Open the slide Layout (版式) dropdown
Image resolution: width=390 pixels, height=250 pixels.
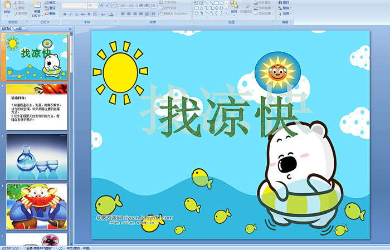pos(51,2)
